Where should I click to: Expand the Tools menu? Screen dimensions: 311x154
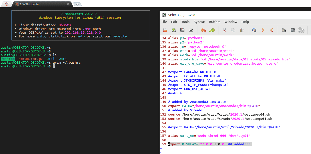pos(185,22)
